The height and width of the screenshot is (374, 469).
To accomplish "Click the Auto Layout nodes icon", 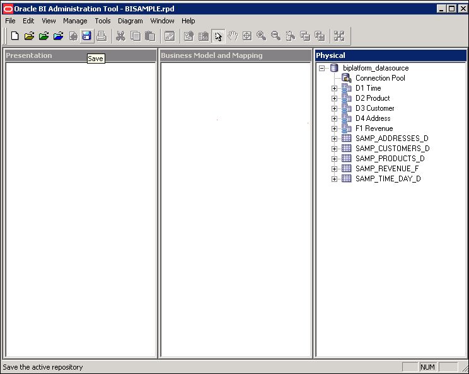I will point(339,36).
